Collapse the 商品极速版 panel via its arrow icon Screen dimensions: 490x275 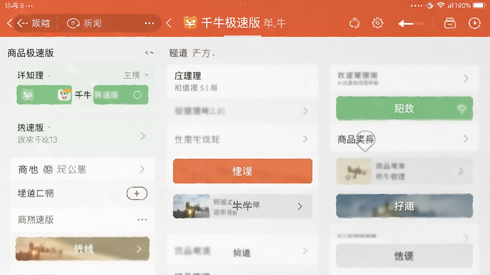(x=149, y=53)
